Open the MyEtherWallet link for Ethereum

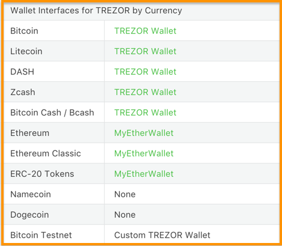(x=144, y=134)
